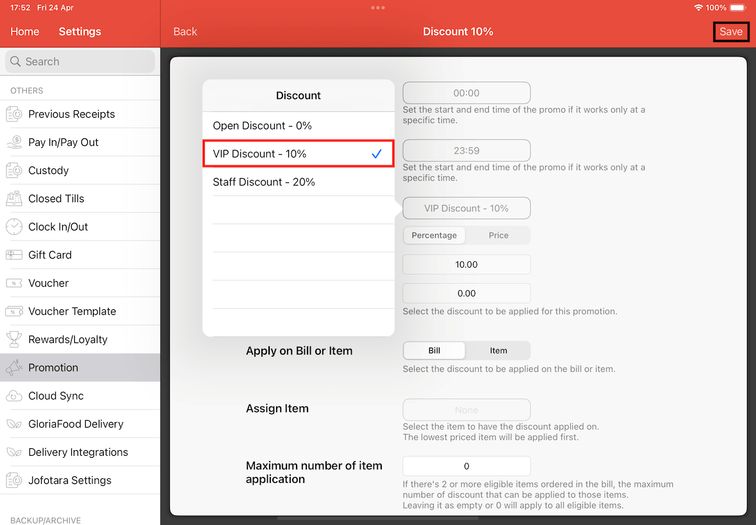This screenshot has width=756, height=525.
Task: Open Previous Receipts settings
Action: (80, 114)
